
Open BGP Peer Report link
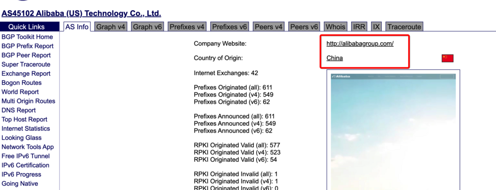(26, 55)
